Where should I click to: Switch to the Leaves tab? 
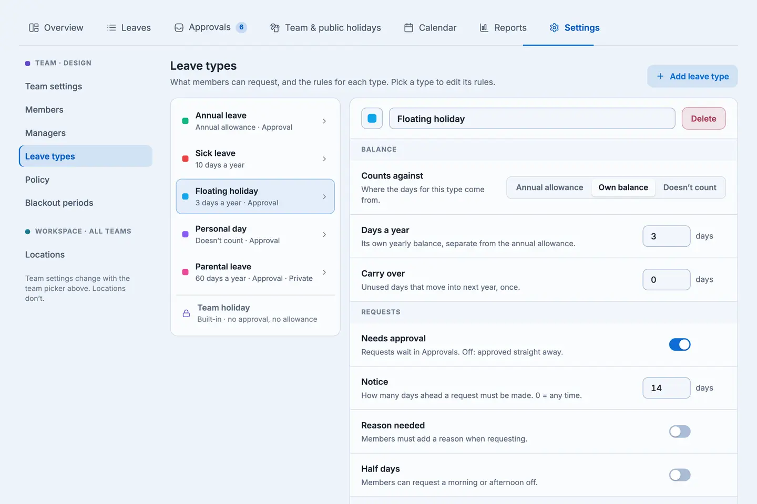[129, 27]
